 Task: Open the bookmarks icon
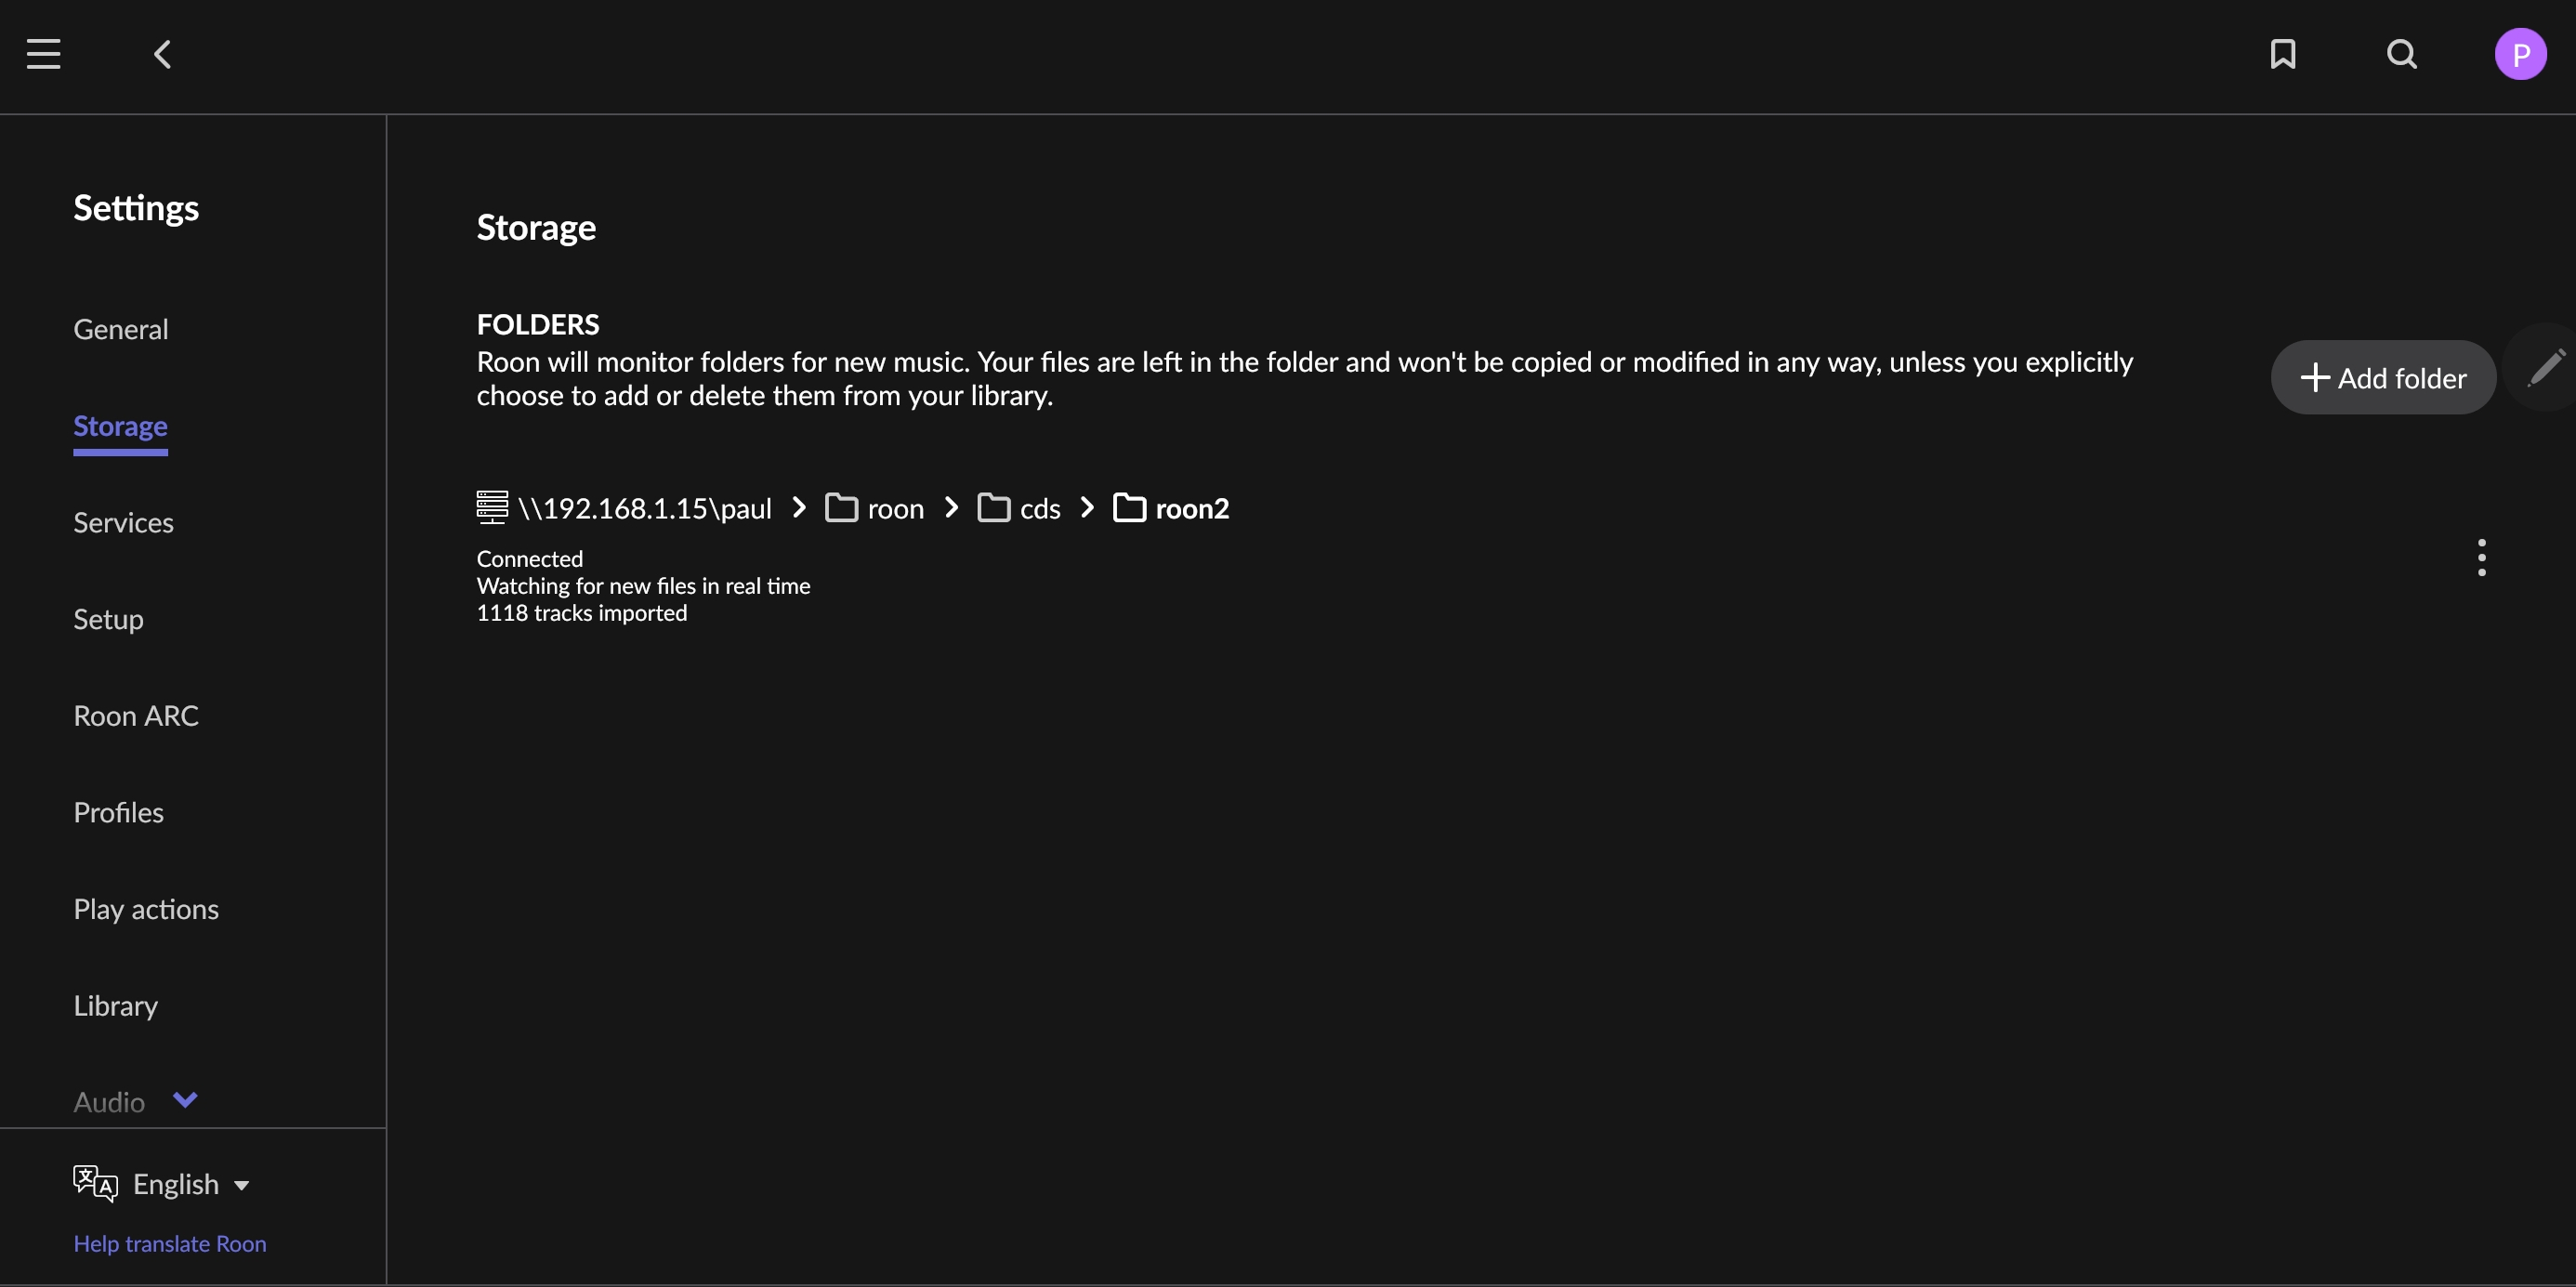click(x=2282, y=54)
